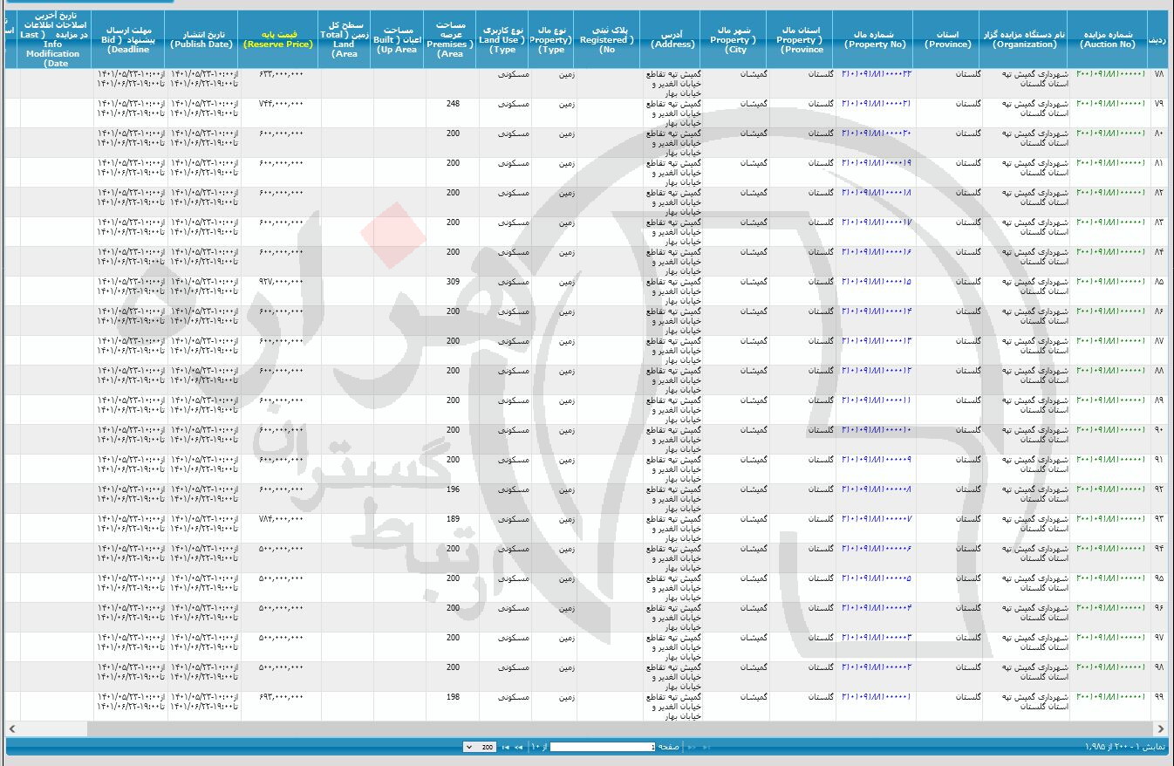Select the bid deadline cell in row 97
Screen dimensions: 1174x766
pos(130,647)
